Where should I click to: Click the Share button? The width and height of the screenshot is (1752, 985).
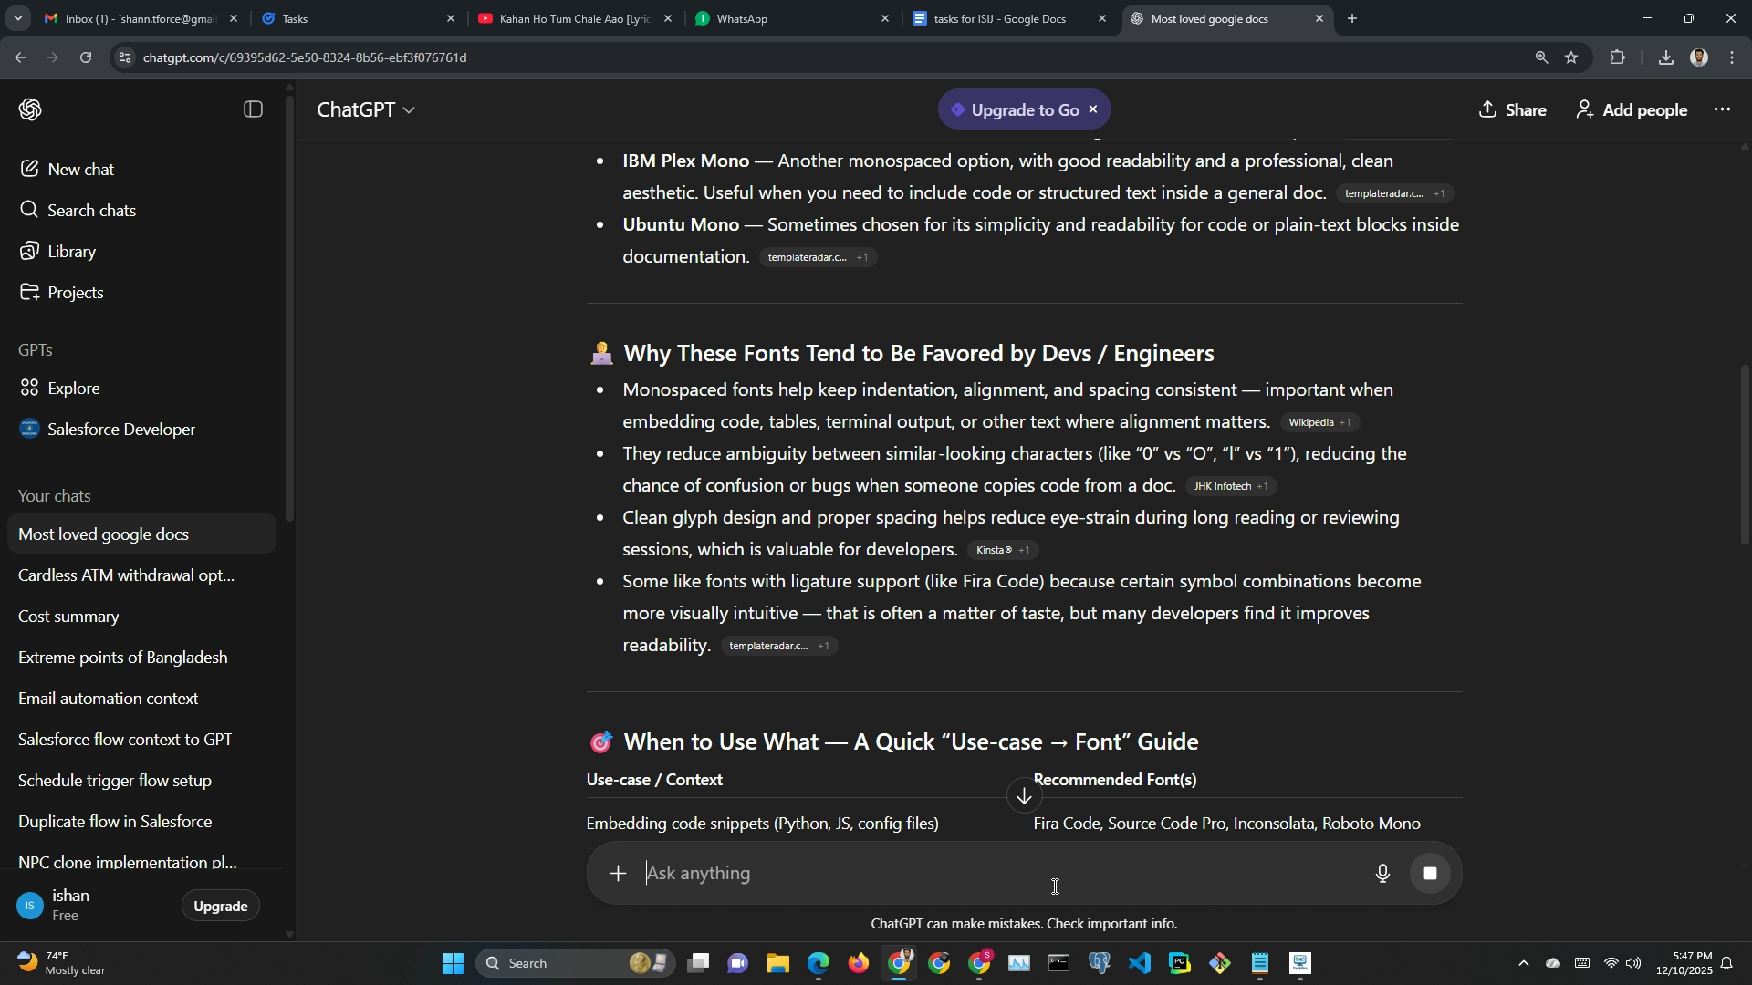tap(1513, 109)
